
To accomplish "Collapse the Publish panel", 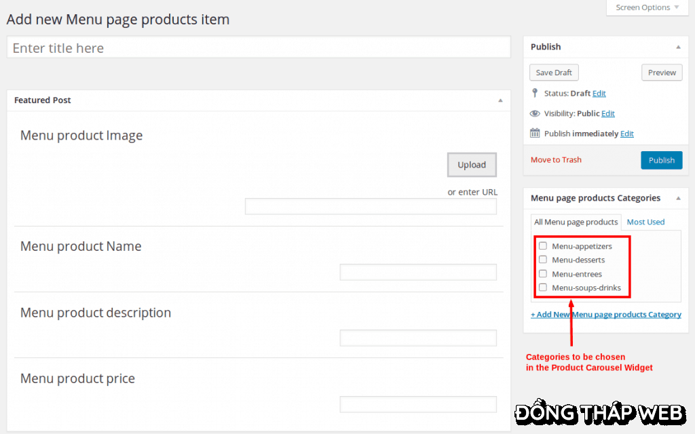I will (x=678, y=47).
